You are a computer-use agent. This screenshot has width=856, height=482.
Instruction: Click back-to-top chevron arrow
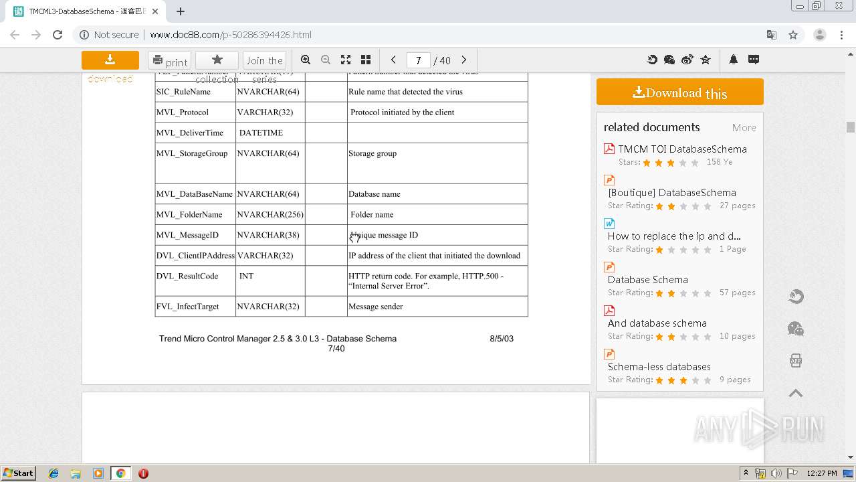point(796,393)
